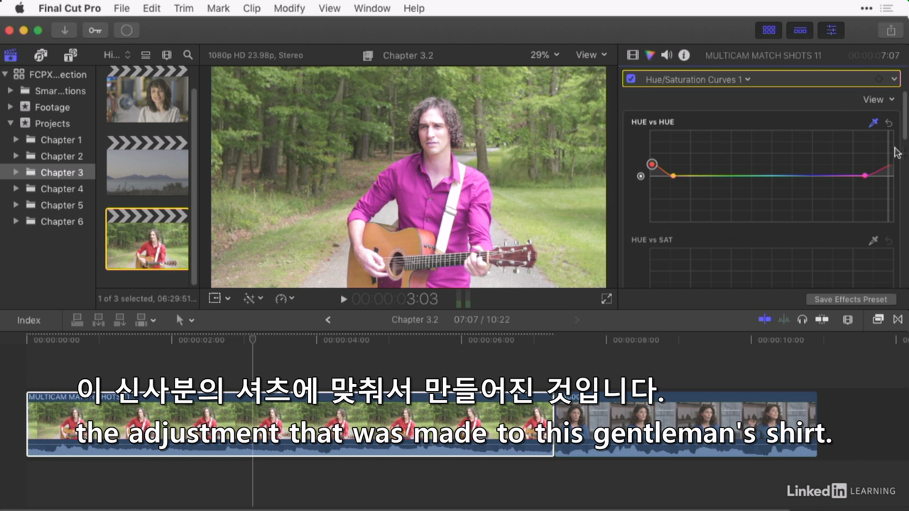Toggle solo headphones button

click(x=802, y=319)
